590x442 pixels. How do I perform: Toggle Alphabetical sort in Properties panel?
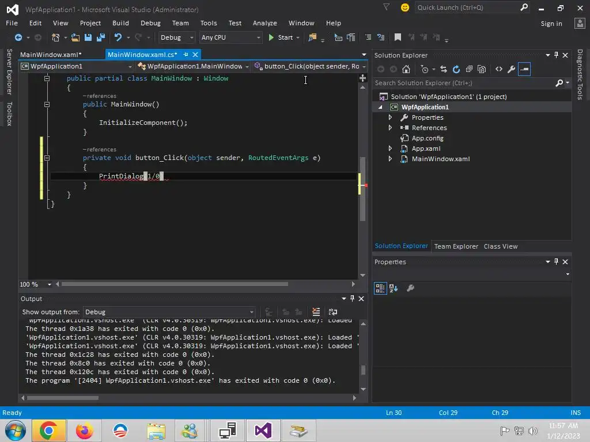[x=394, y=288]
